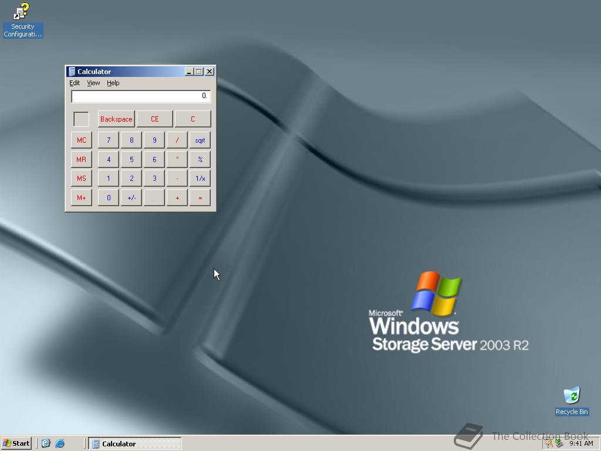This screenshot has height=451, width=601.
Task: Select the Recycle Bin desktop icon
Action: (572, 401)
